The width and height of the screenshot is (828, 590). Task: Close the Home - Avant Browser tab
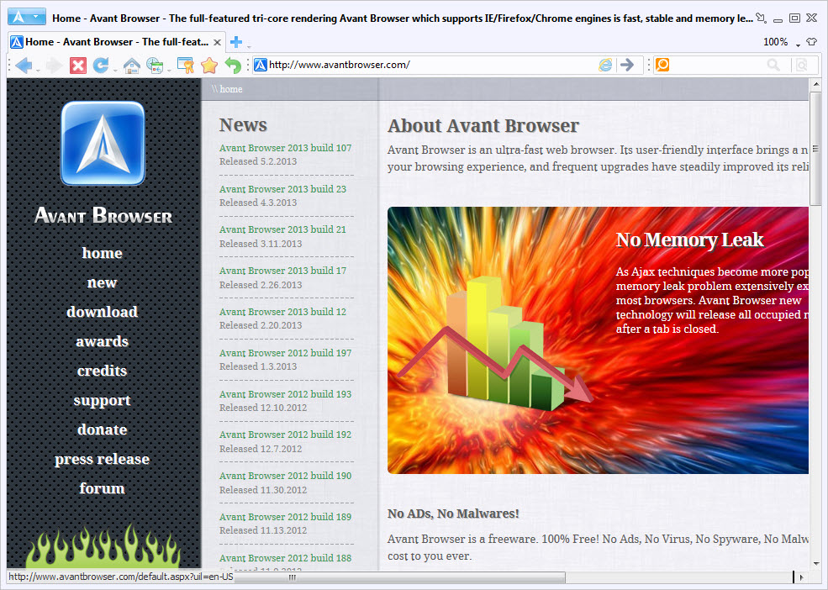[217, 42]
